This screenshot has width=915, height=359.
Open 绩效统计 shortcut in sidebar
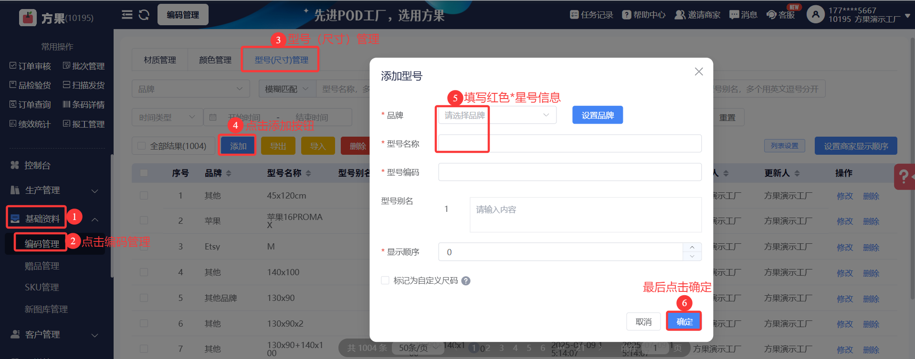[x=30, y=124]
